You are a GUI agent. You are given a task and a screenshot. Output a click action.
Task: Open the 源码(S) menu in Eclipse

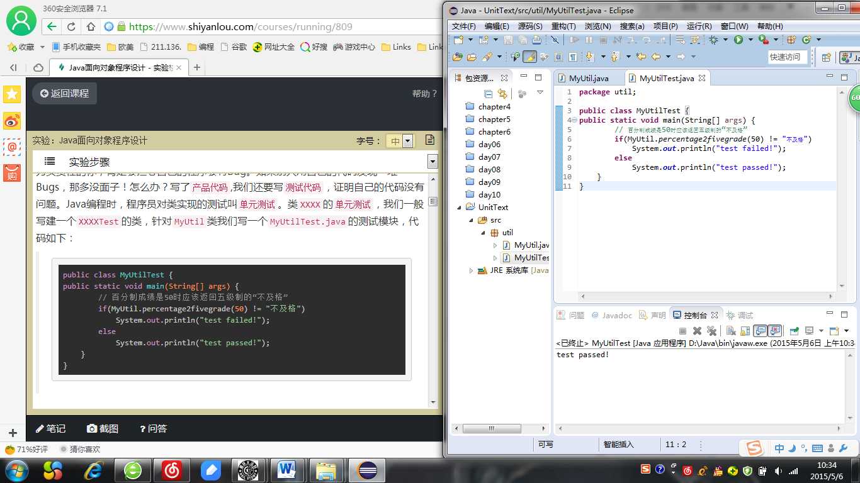click(530, 26)
